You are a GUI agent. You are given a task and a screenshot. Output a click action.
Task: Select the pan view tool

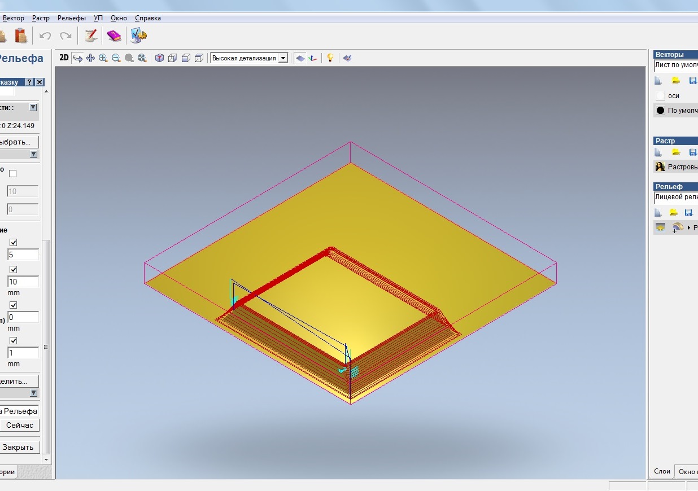point(90,58)
